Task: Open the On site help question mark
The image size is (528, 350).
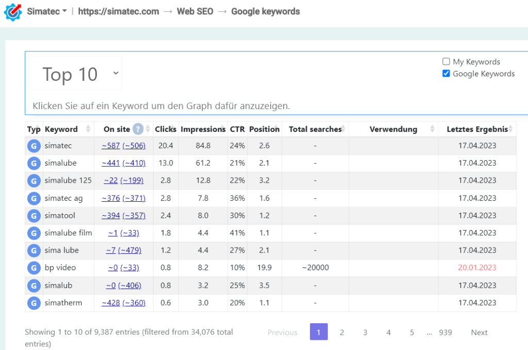Action: click(138, 129)
